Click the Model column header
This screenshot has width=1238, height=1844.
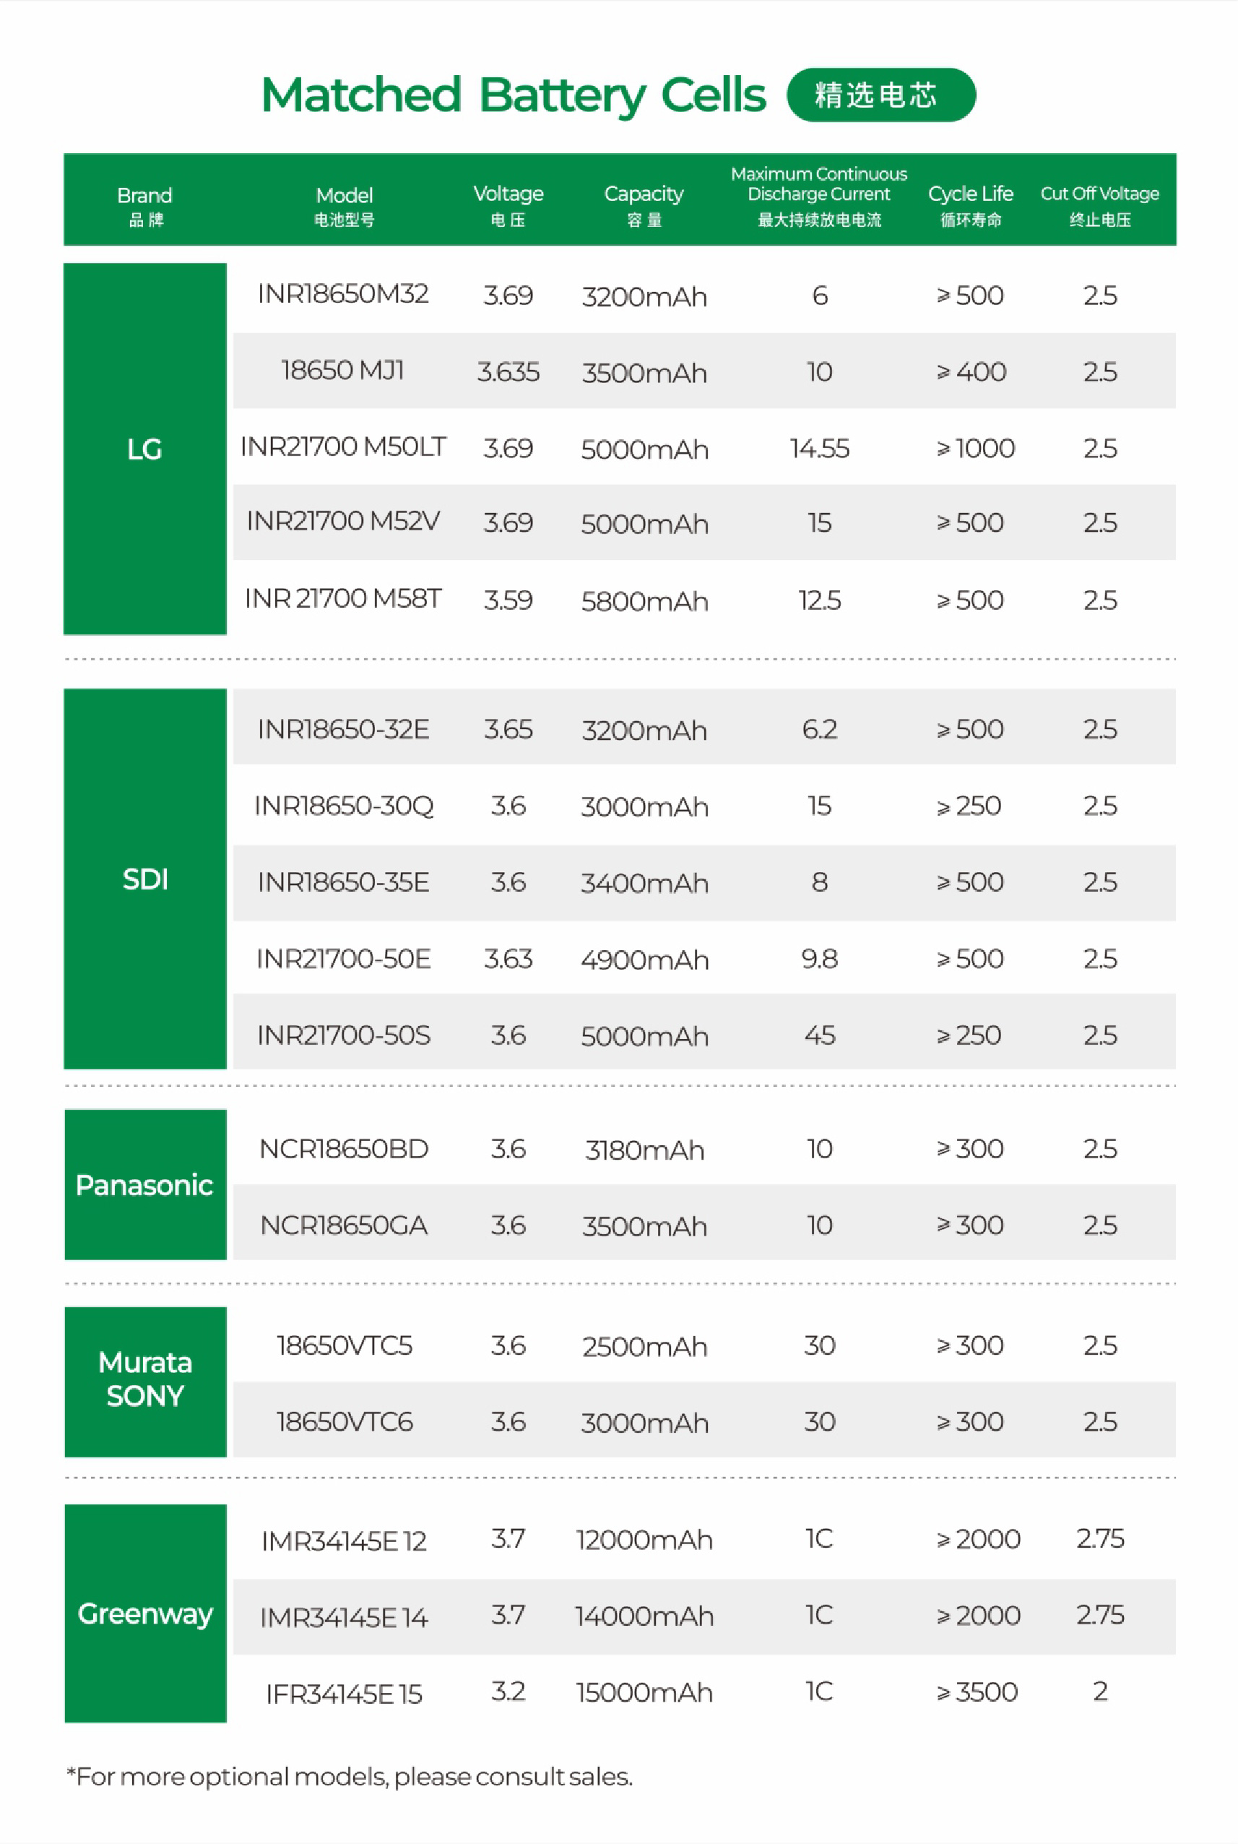[345, 204]
